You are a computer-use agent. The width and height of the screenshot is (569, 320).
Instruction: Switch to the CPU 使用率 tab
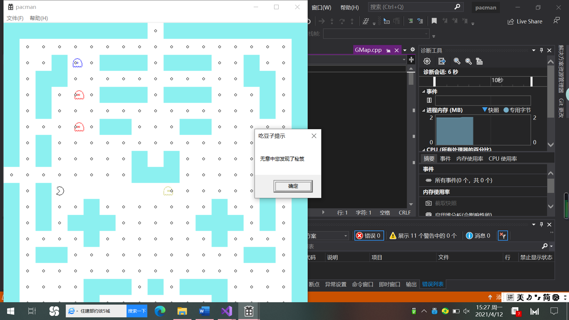(x=503, y=159)
